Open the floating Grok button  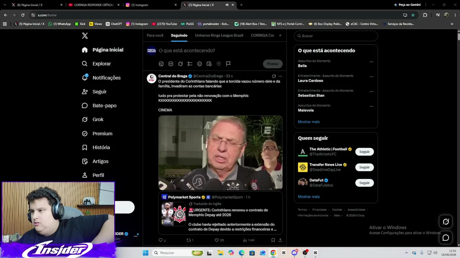pos(446,222)
